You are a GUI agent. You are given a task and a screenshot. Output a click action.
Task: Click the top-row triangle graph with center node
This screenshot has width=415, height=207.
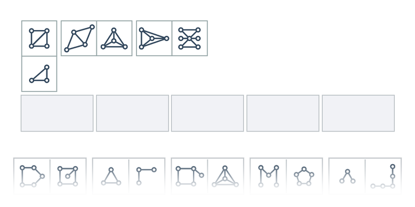point(114,38)
